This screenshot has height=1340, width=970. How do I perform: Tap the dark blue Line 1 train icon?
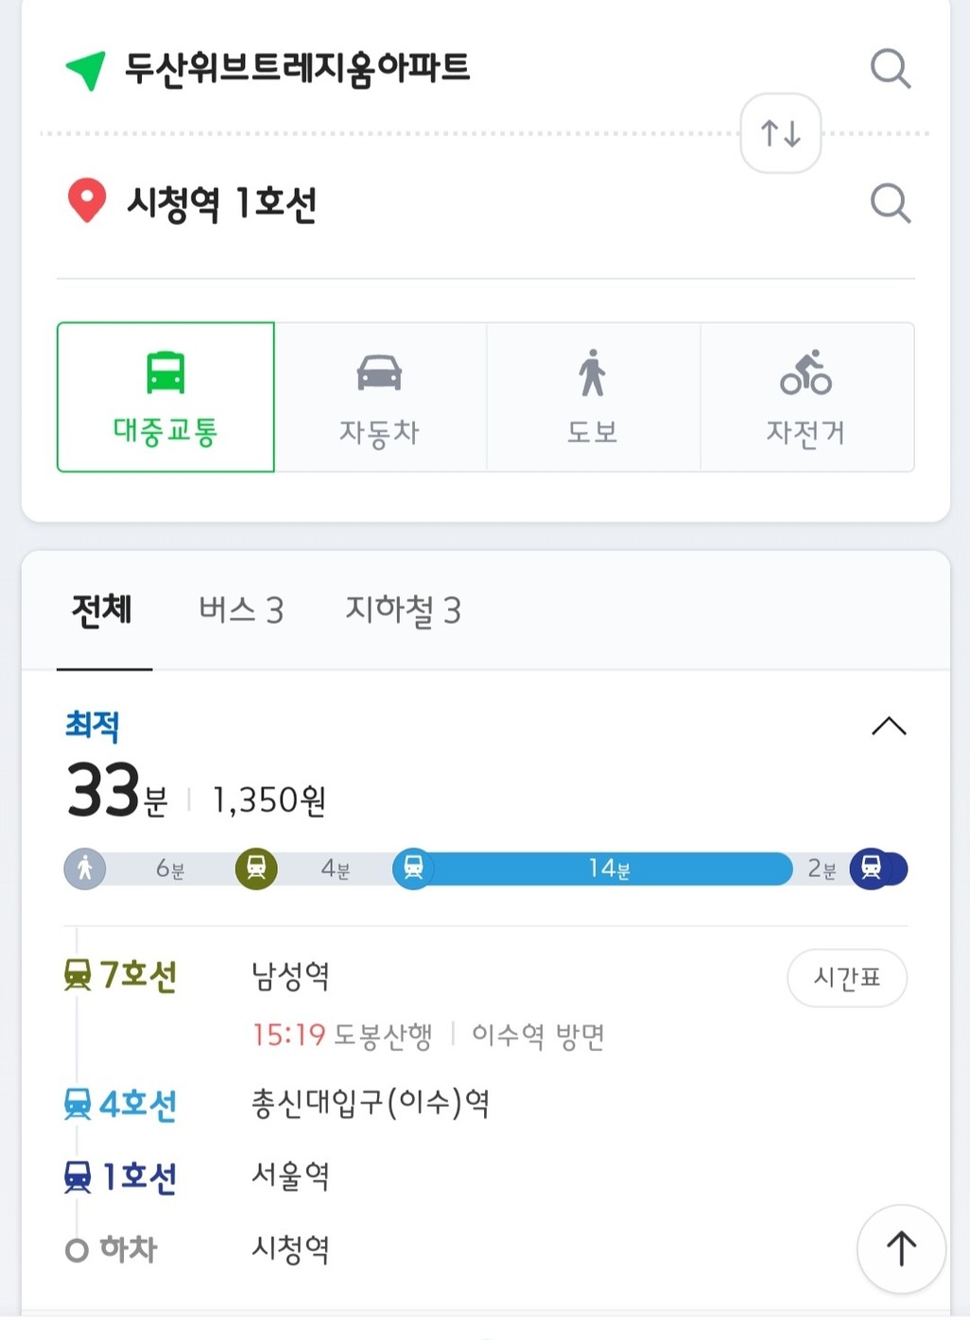(x=872, y=868)
